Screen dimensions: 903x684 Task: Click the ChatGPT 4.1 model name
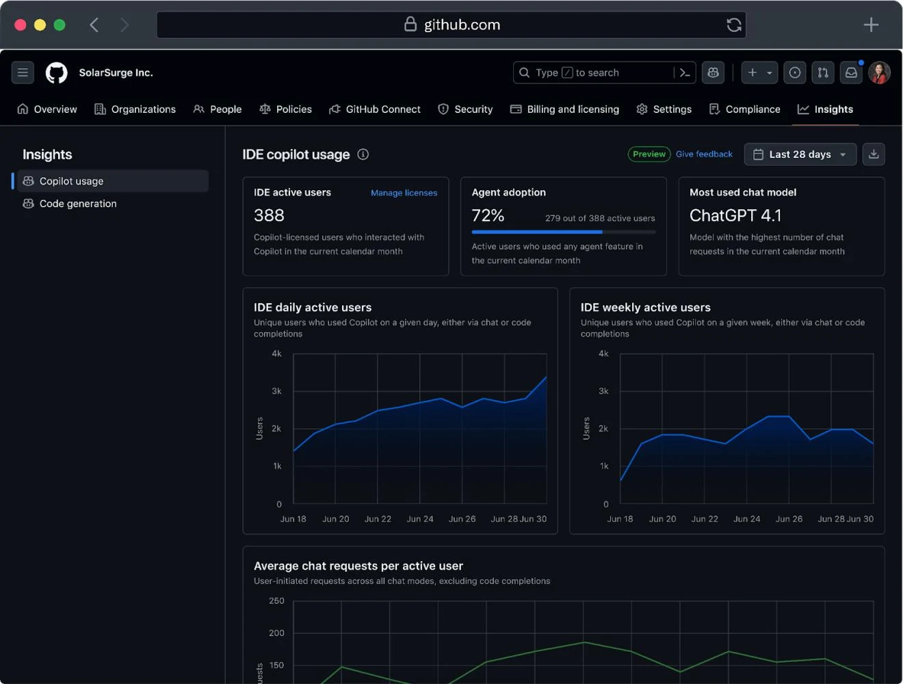point(735,215)
